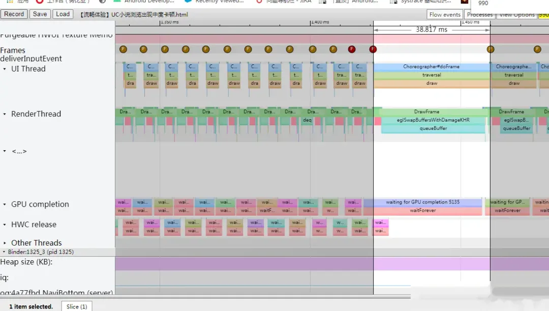The height and width of the screenshot is (311, 549).
Task: Collapse the GPU completion row
Action: click(x=5, y=204)
